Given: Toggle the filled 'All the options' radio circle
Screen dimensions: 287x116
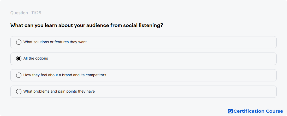Looking at the screenshot, I should [19, 59].
